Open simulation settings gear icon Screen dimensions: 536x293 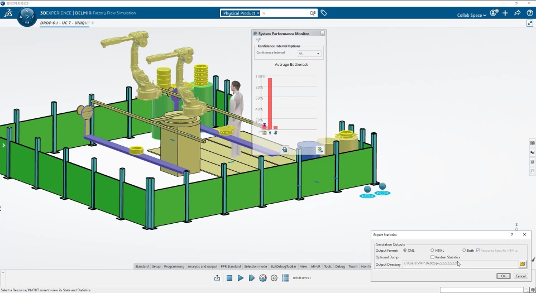(274, 278)
